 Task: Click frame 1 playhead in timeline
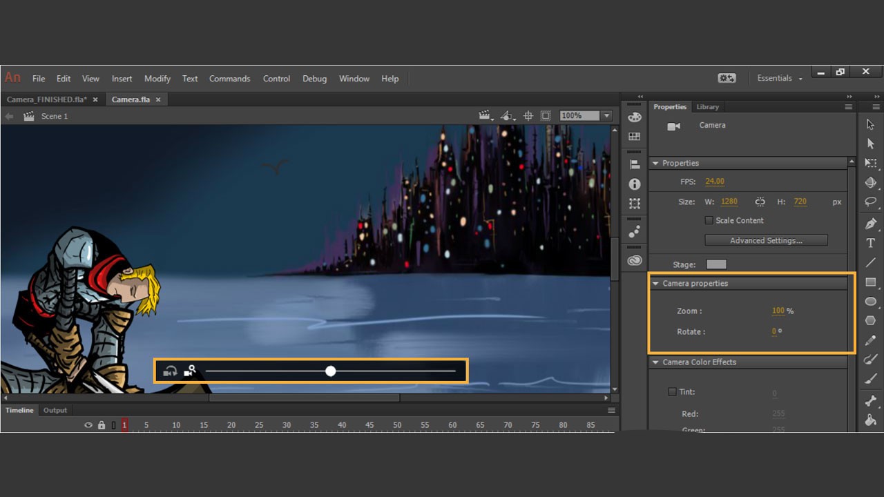[x=124, y=425]
